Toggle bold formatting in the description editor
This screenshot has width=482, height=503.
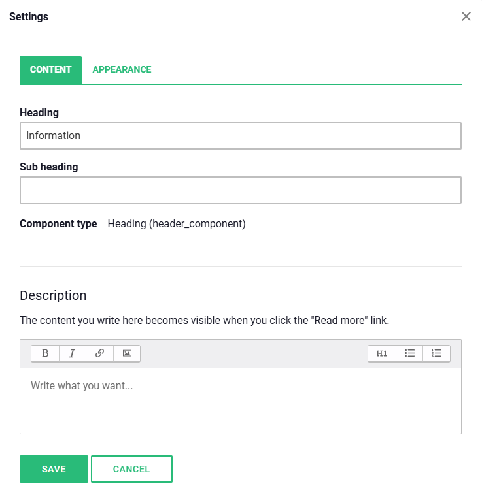click(45, 353)
